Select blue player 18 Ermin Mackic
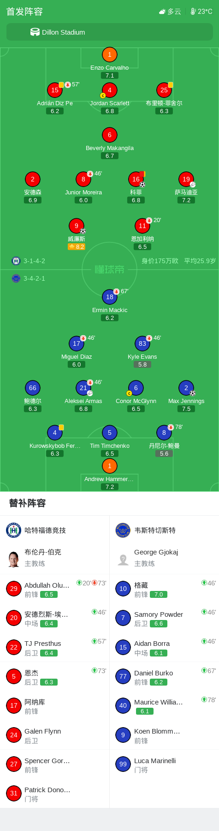 click(110, 297)
